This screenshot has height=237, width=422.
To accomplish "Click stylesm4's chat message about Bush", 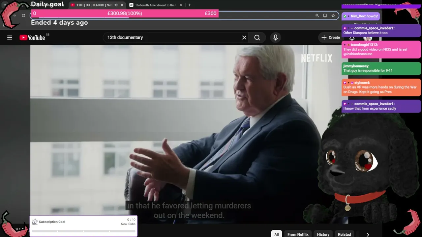I will pos(381,87).
